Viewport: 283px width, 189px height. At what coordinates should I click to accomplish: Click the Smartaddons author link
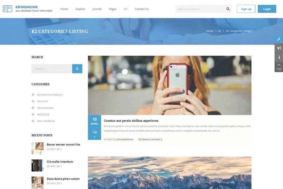[x=125, y=139]
